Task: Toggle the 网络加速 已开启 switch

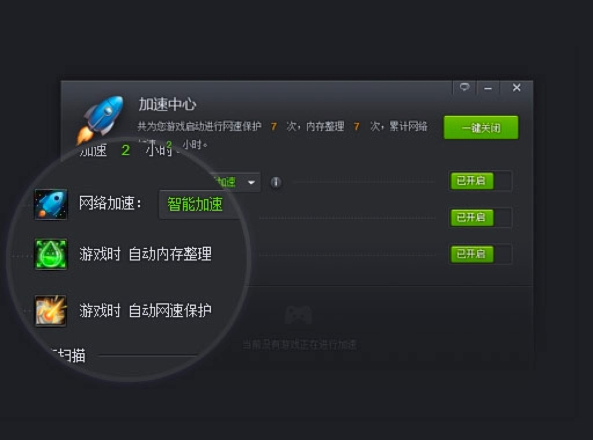Action: click(480, 181)
